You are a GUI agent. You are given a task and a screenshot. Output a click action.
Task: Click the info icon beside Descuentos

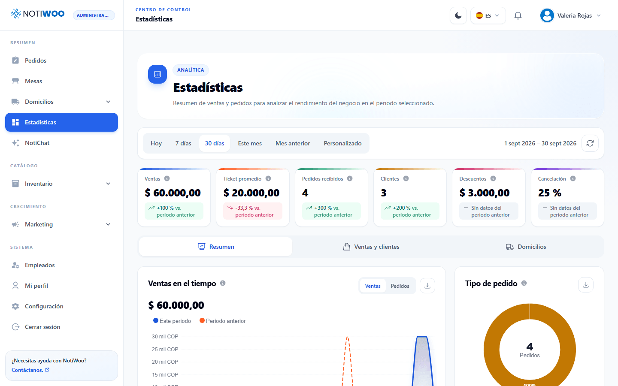[493, 178]
